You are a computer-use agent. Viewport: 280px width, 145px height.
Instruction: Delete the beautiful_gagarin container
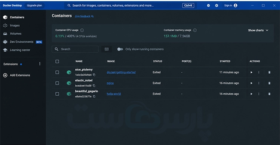[269, 94]
